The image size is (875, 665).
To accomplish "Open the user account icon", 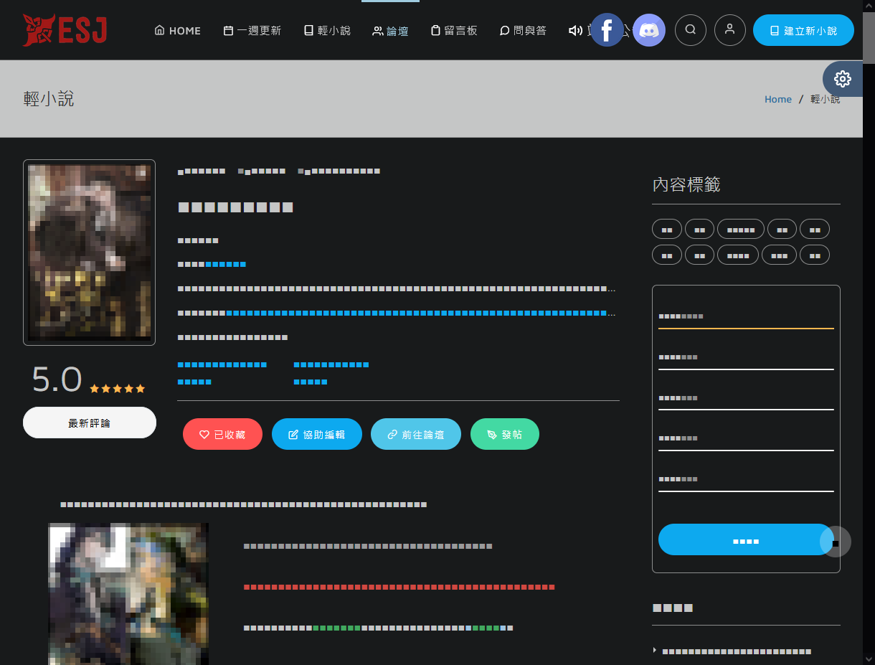I will tap(730, 30).
